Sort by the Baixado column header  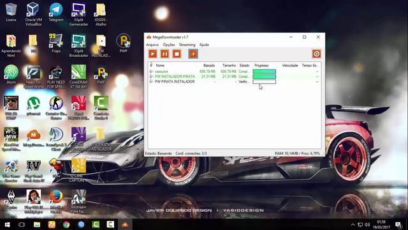pos(209,65)
